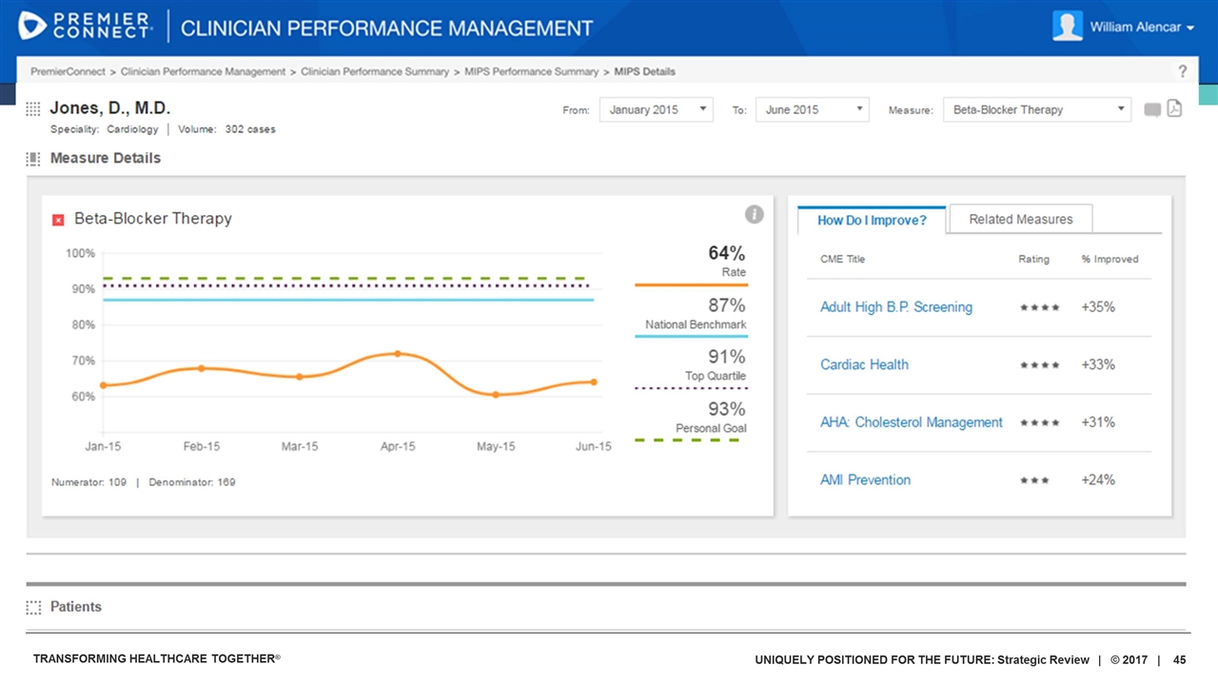Click the % Improved column header
Screen dimensions: 1218x685
[1110, 259]
